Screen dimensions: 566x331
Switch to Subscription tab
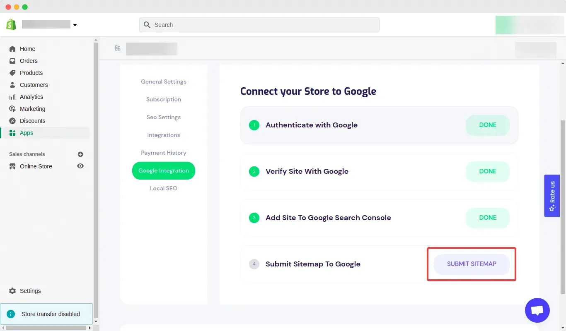(164, 99)
